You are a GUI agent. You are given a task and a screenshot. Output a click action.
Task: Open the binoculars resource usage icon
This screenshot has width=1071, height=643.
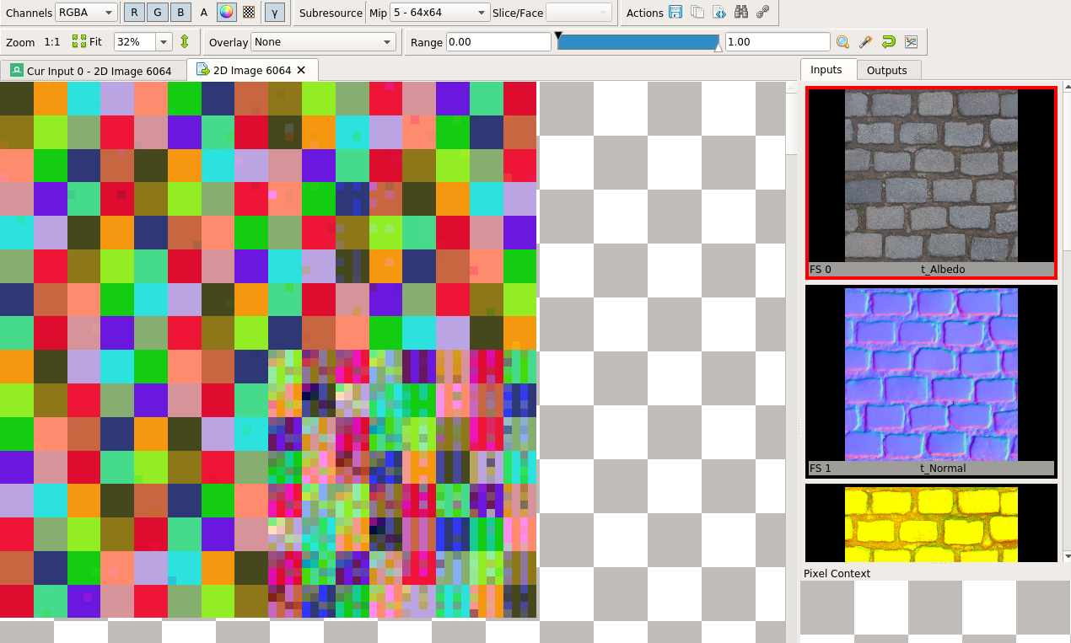click(741, 13)
